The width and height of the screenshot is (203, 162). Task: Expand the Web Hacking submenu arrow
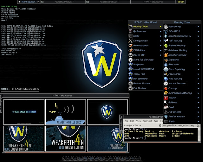click(199, 79)
